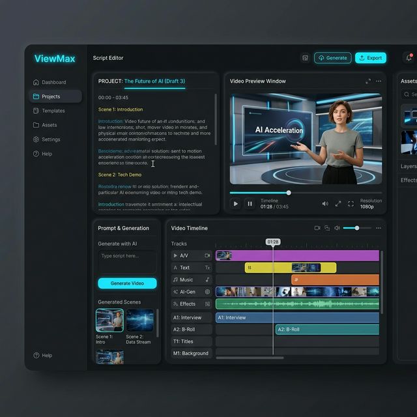Go to Assets in the sidebar
This screenshot has width=417, height=417.
pyautogui.click(x=45, y=125)
